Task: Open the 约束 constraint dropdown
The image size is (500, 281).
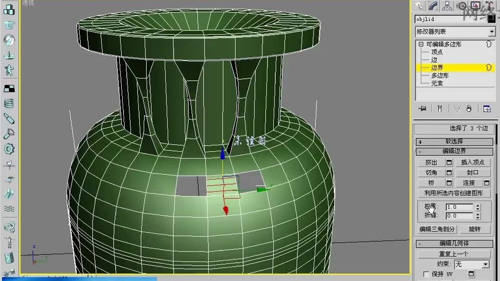Action: tap(472, 264)
